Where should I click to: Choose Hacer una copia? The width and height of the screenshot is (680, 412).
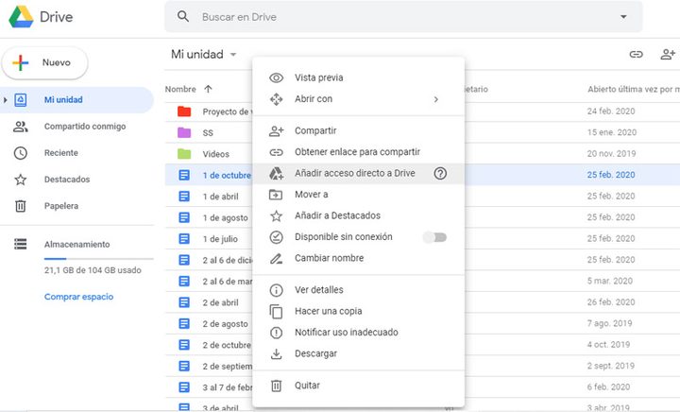click(358, 311)
